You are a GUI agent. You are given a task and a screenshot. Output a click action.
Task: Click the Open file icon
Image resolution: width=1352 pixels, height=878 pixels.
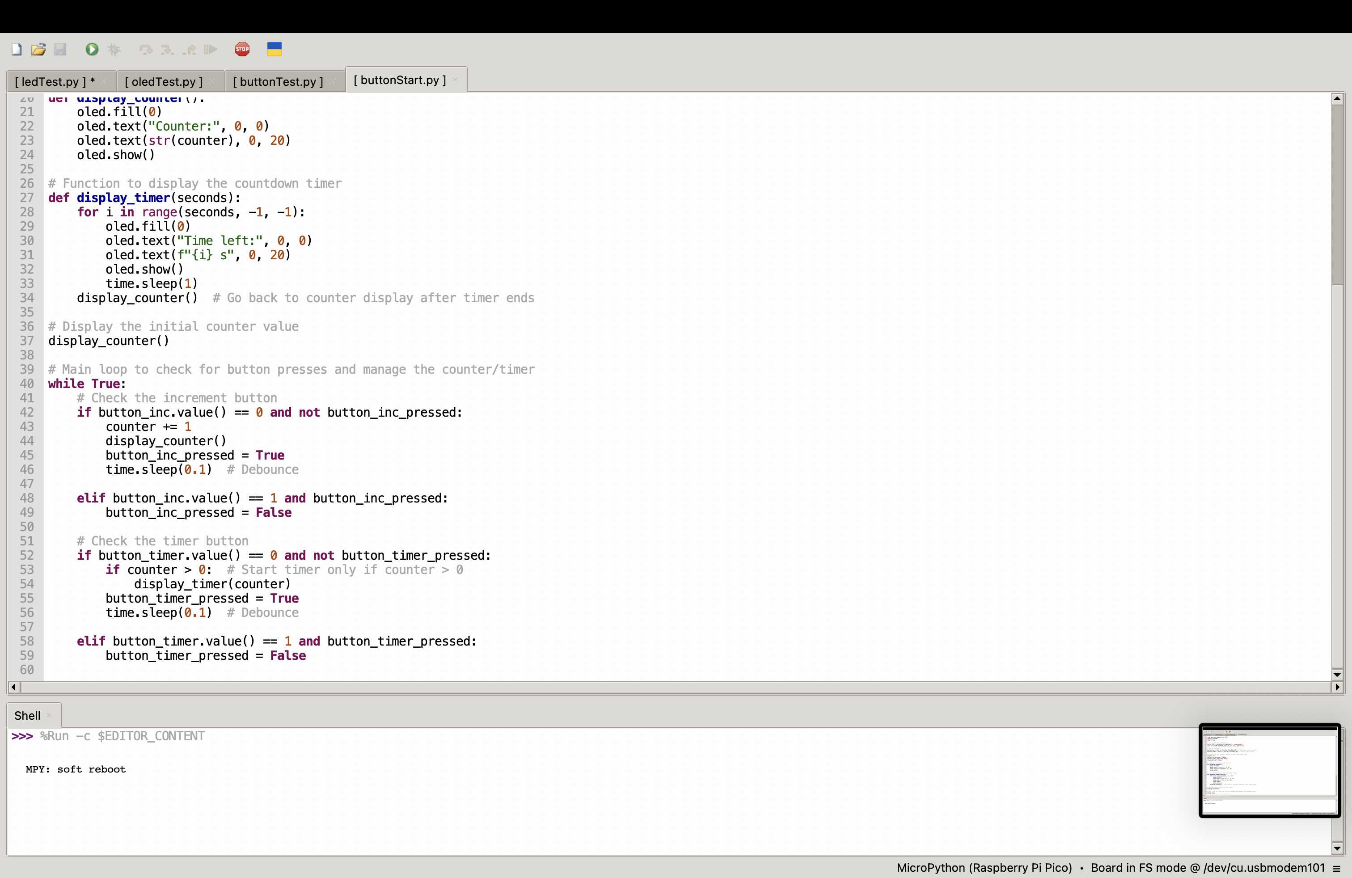coord(38,48)
